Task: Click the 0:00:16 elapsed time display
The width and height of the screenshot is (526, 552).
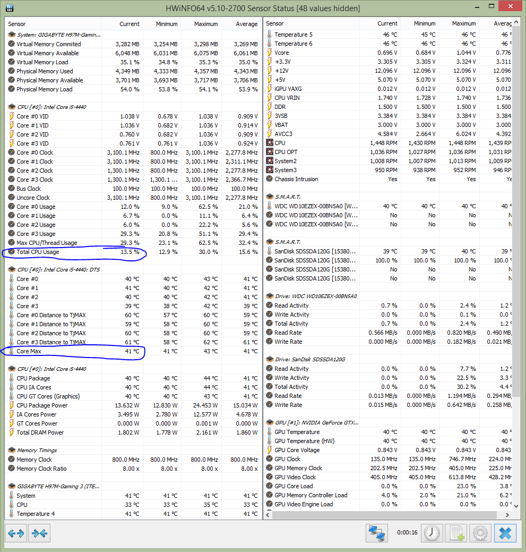Action: click(407, 532)
